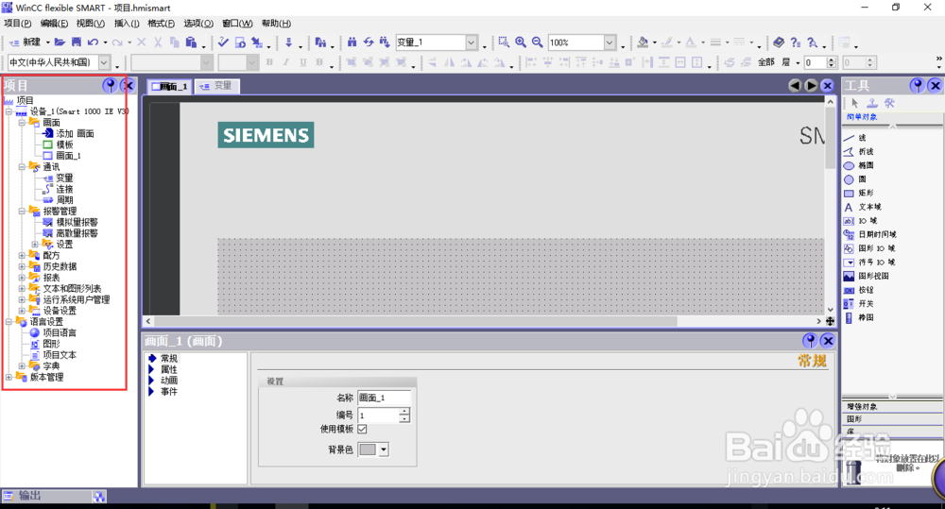Open the 选项(O) menu
The height and width of the screenshot is (509, 945).
(x=198, y=24)
